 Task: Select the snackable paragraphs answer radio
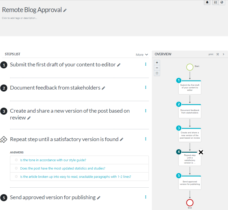tap(16, 177)
